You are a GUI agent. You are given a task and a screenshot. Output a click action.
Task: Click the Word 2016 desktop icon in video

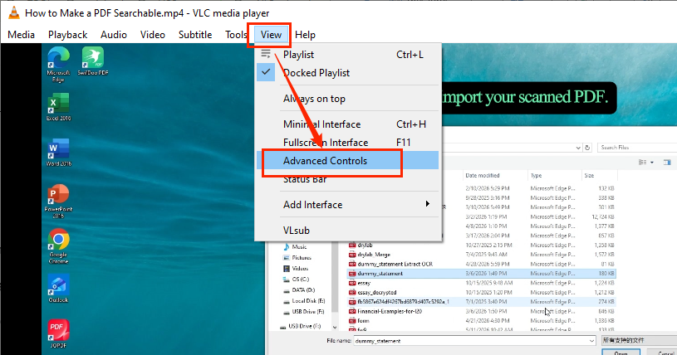(x=58, y=153)
